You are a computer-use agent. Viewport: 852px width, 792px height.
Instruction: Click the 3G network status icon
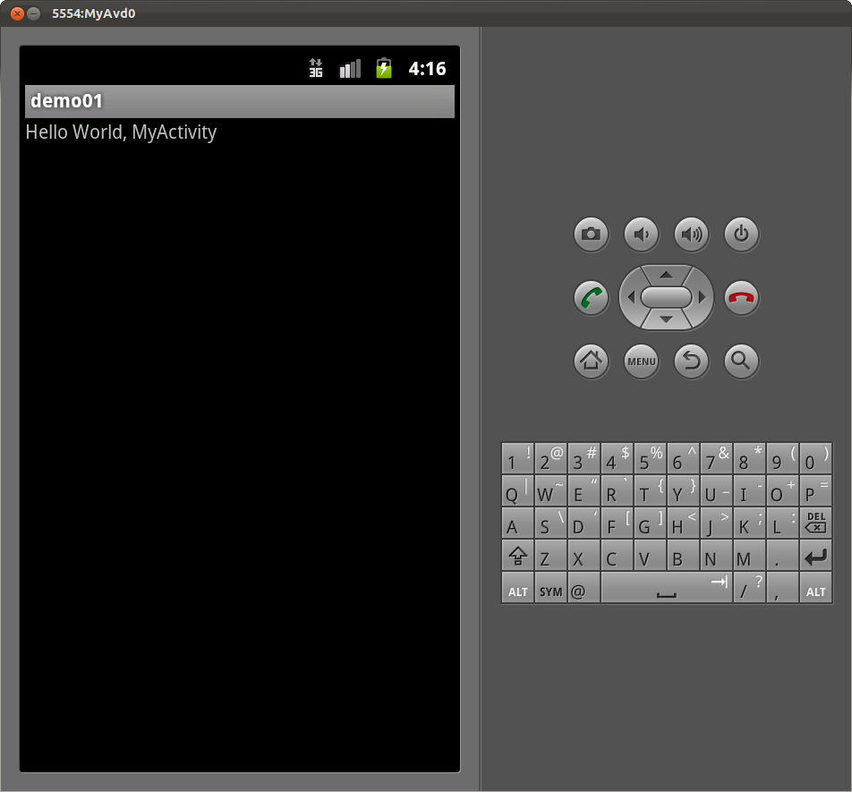315,68
